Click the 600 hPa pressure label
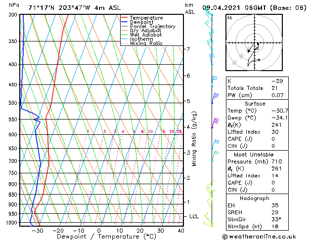Screen dimensions: 311x240 [14, 135]
